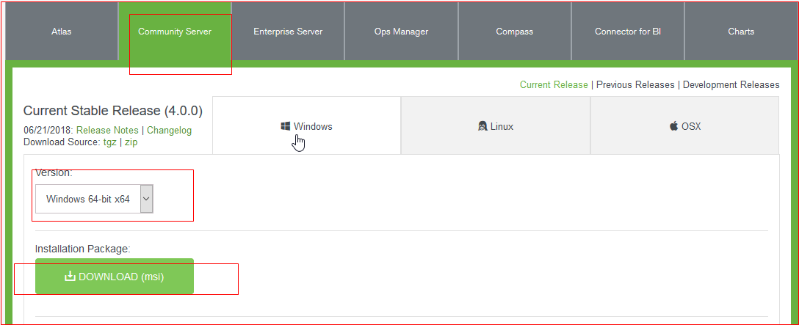The image size is (799, 325).
Task: View Previous Releases
Action: click(635, 84)
